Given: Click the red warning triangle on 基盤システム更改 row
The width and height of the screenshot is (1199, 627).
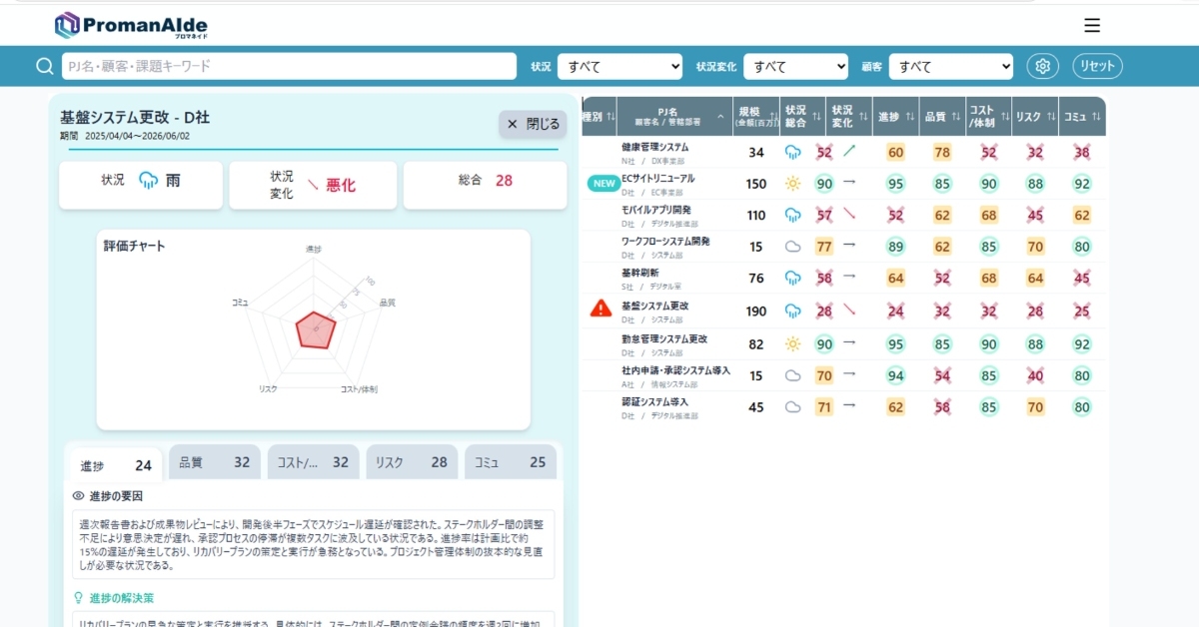Looking at the screenshot, I should 600,309.
